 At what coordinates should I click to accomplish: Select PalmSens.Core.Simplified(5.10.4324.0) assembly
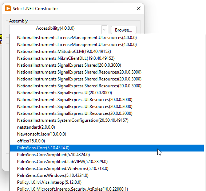(107, 155)
